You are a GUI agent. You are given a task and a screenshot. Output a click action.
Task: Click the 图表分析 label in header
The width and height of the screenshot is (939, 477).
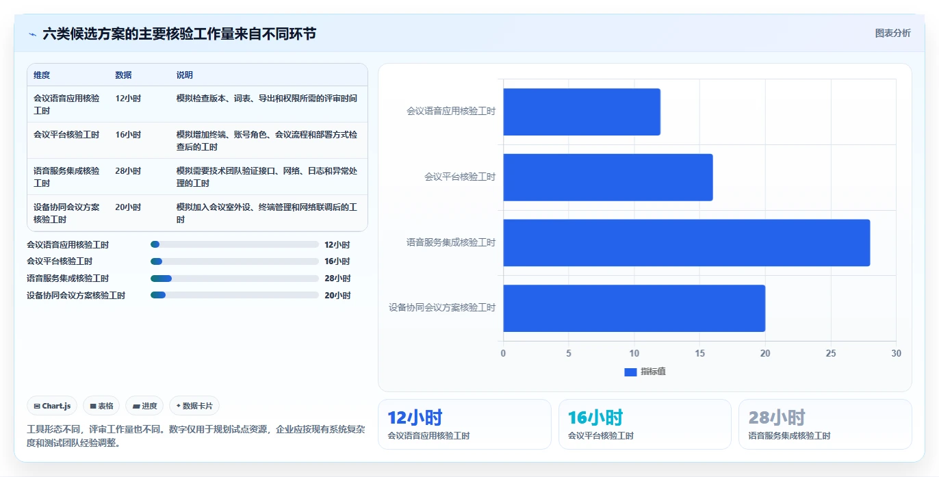(893, 33)
